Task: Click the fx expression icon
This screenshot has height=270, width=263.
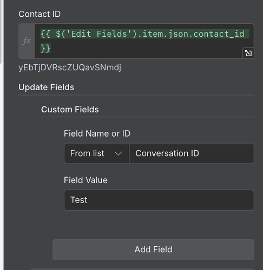Action: pos(27,41)
